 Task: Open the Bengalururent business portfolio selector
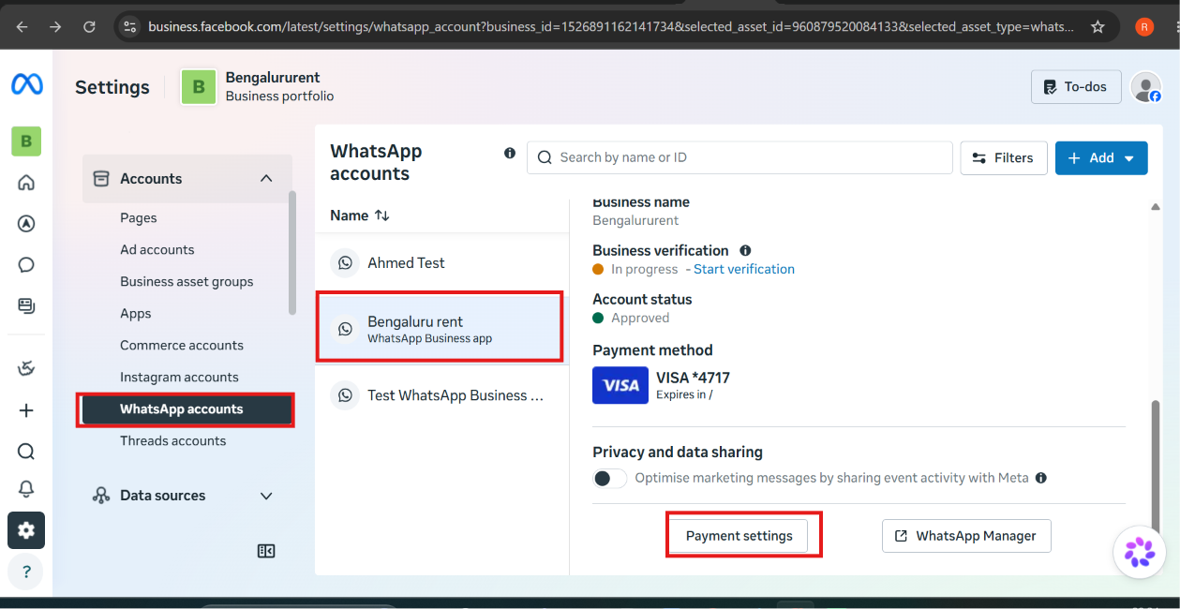click(x=258, y=86)
